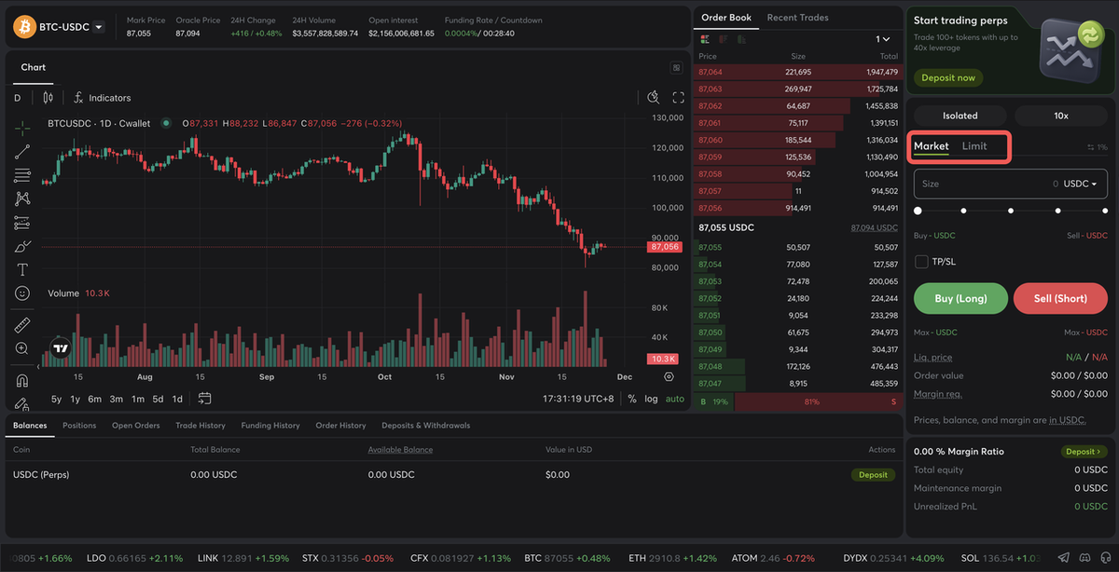This screenshot has height=572, width=1119.
Task: Select the Limit order tab
Action: [x=974, y=146]
